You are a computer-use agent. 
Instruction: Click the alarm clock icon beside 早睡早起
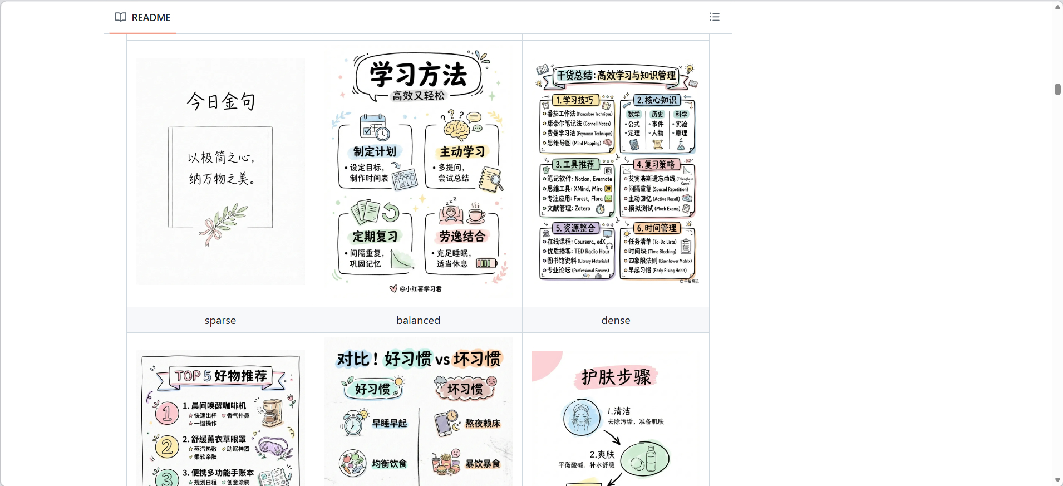click(x=353, y=423)
